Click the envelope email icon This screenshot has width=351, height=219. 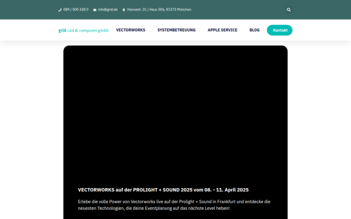pos(95,10)
